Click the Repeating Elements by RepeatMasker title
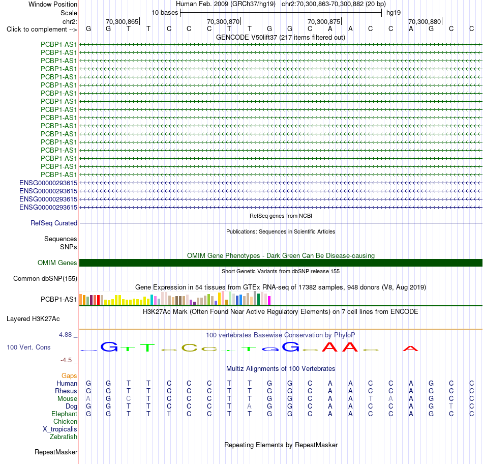The image size is (483, 464). coord(281,445)
